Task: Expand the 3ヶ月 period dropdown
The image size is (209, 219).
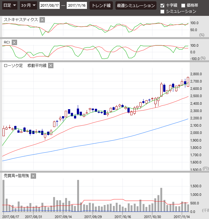Action: point(28,5)
